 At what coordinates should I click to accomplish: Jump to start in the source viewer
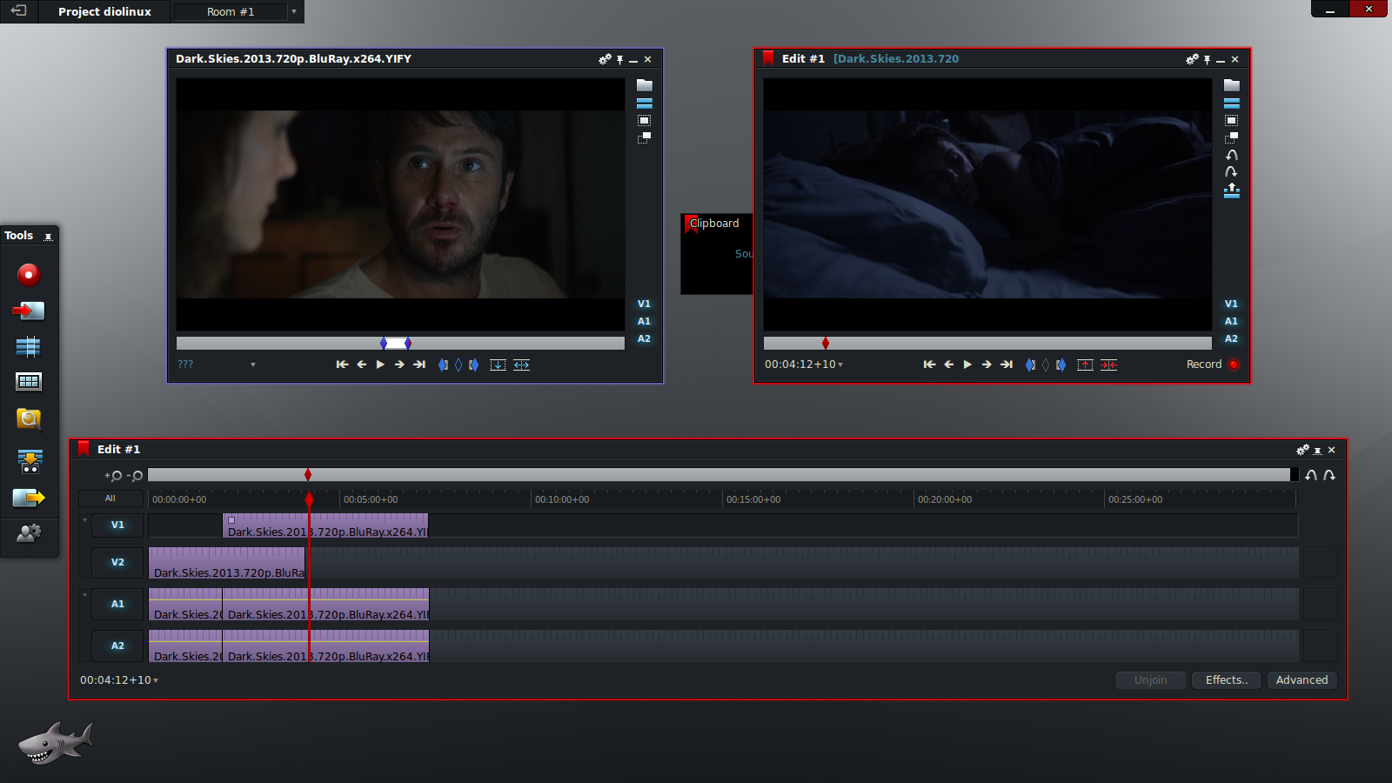click(x=342, y=365)
